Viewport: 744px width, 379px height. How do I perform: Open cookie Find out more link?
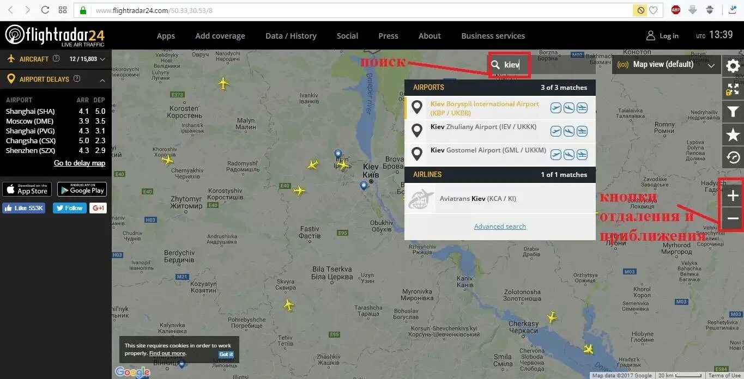(167, 353)
